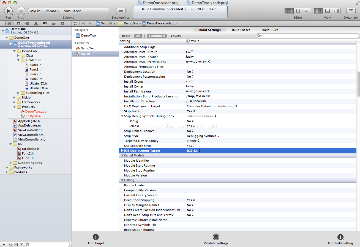Screen dimensions: 360x247
Task: Switch to the Build Rules tab
Action: pyautogui.click(x=270, y=30)
